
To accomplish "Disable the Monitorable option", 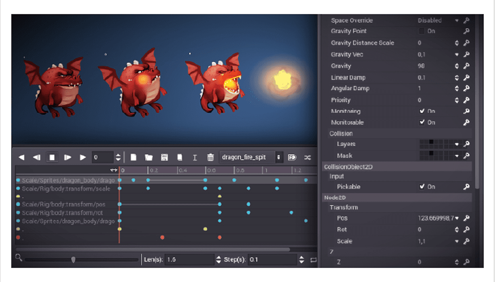I will pos(423,122).
